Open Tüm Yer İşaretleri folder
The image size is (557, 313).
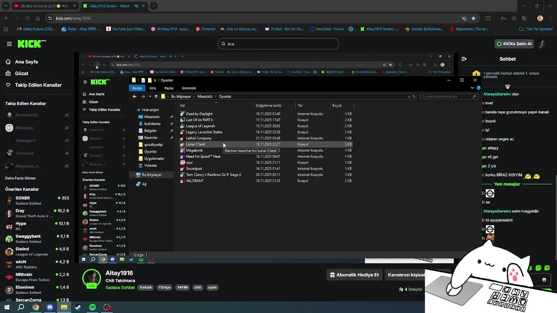click(536, 29)
